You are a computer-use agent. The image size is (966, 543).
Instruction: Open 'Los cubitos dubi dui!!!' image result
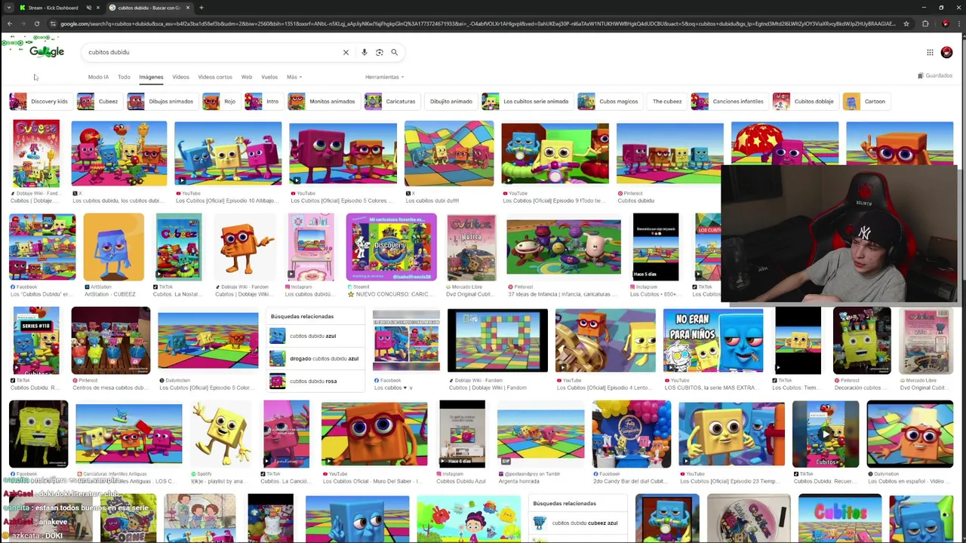point(449,153)
